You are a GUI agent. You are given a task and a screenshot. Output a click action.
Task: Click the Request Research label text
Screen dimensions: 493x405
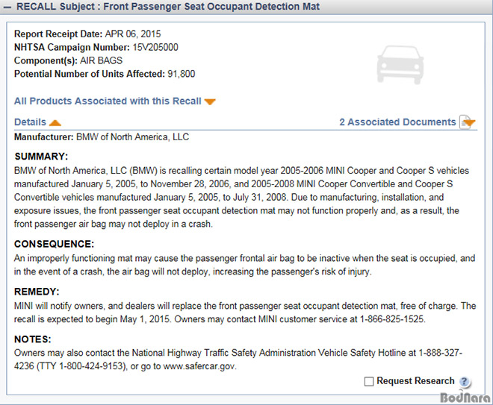[x=415, y=381]
